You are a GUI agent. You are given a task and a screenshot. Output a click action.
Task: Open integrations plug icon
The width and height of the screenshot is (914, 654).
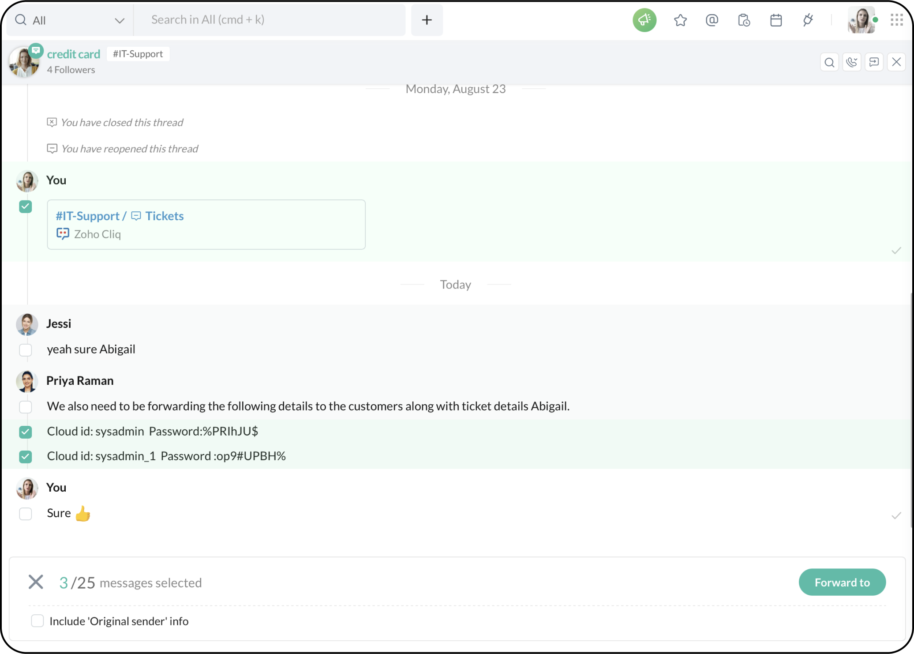tap(808, 20)
